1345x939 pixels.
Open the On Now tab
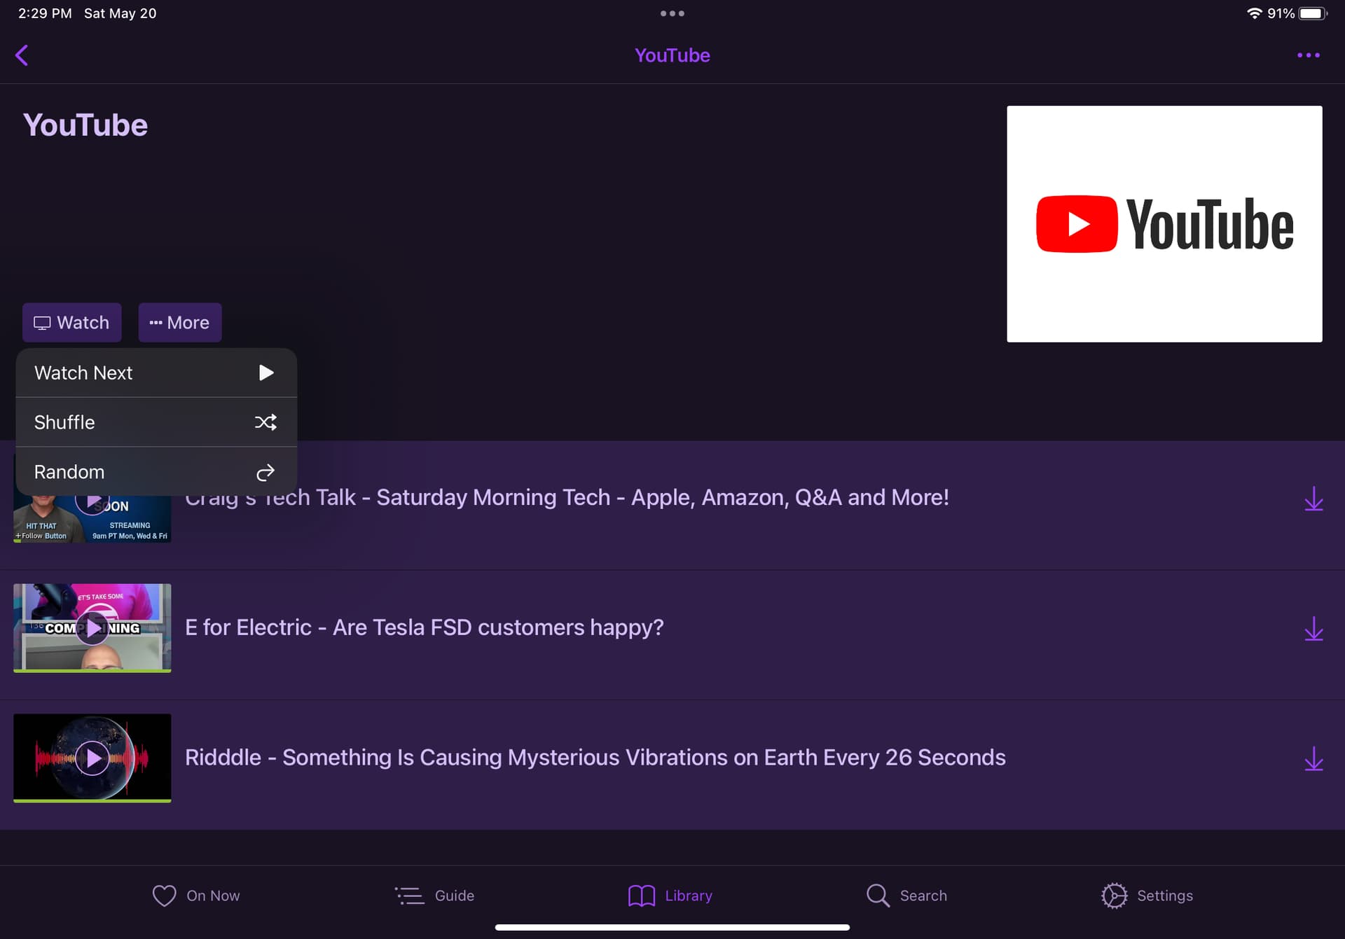pos(196,896)
